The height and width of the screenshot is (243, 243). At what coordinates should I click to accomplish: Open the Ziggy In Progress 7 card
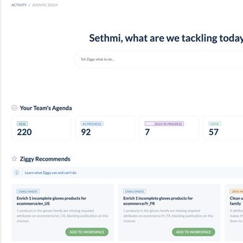click(x=169, y=128)
